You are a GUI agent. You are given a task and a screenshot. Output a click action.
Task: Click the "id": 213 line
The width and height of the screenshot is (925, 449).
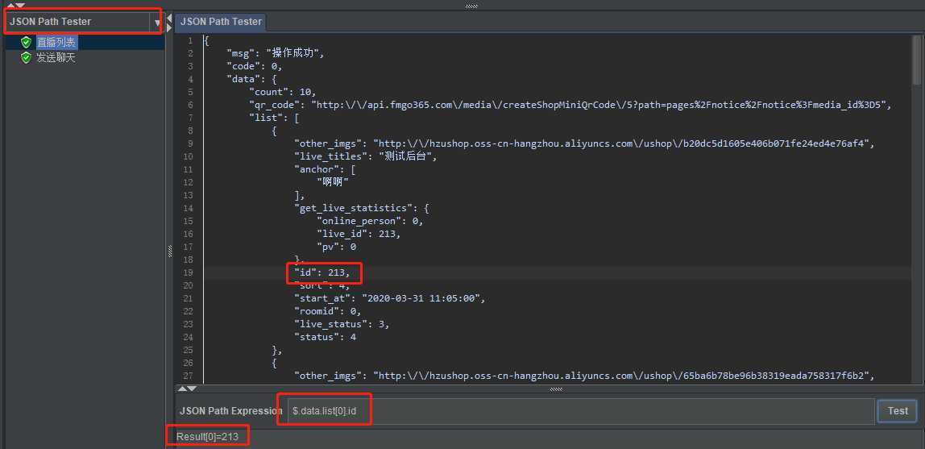[x=322, y=272]
